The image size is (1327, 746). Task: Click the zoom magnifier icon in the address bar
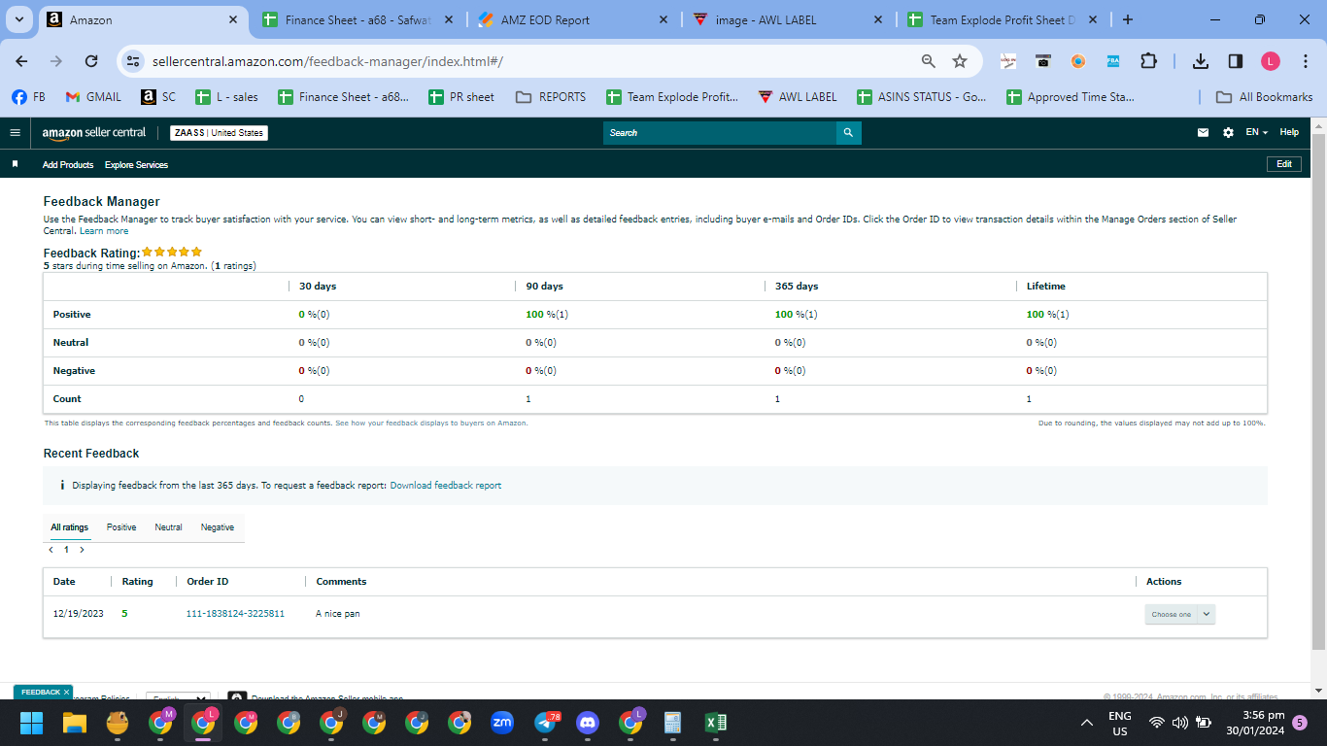[x=929, y=61]
